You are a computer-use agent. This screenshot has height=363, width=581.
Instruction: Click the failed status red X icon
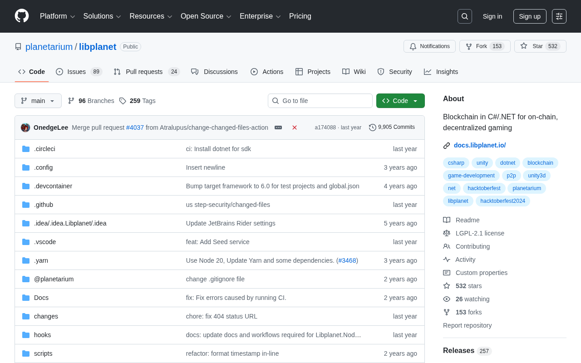[x=295, y=128]
